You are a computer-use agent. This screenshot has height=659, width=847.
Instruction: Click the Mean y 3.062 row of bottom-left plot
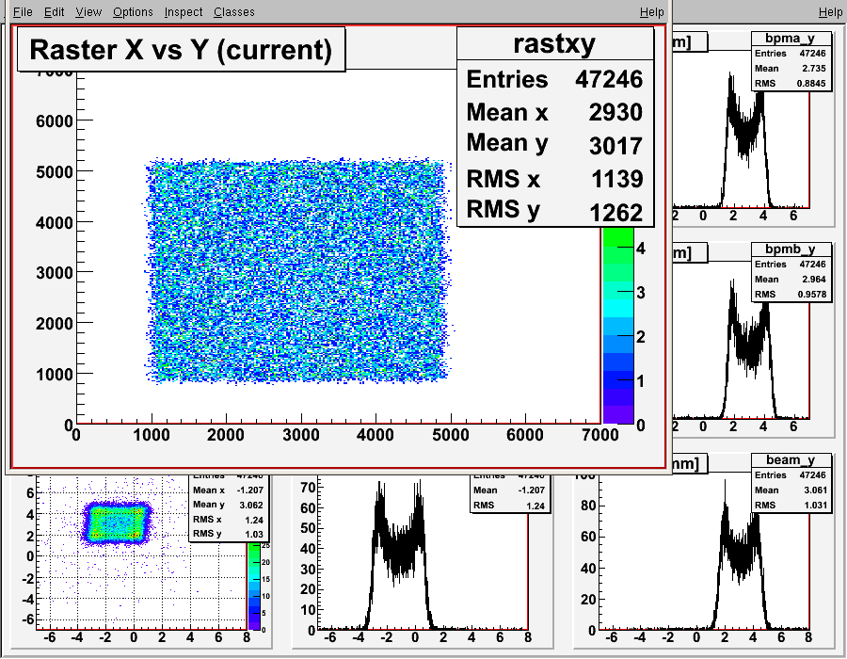click(229, 505)
